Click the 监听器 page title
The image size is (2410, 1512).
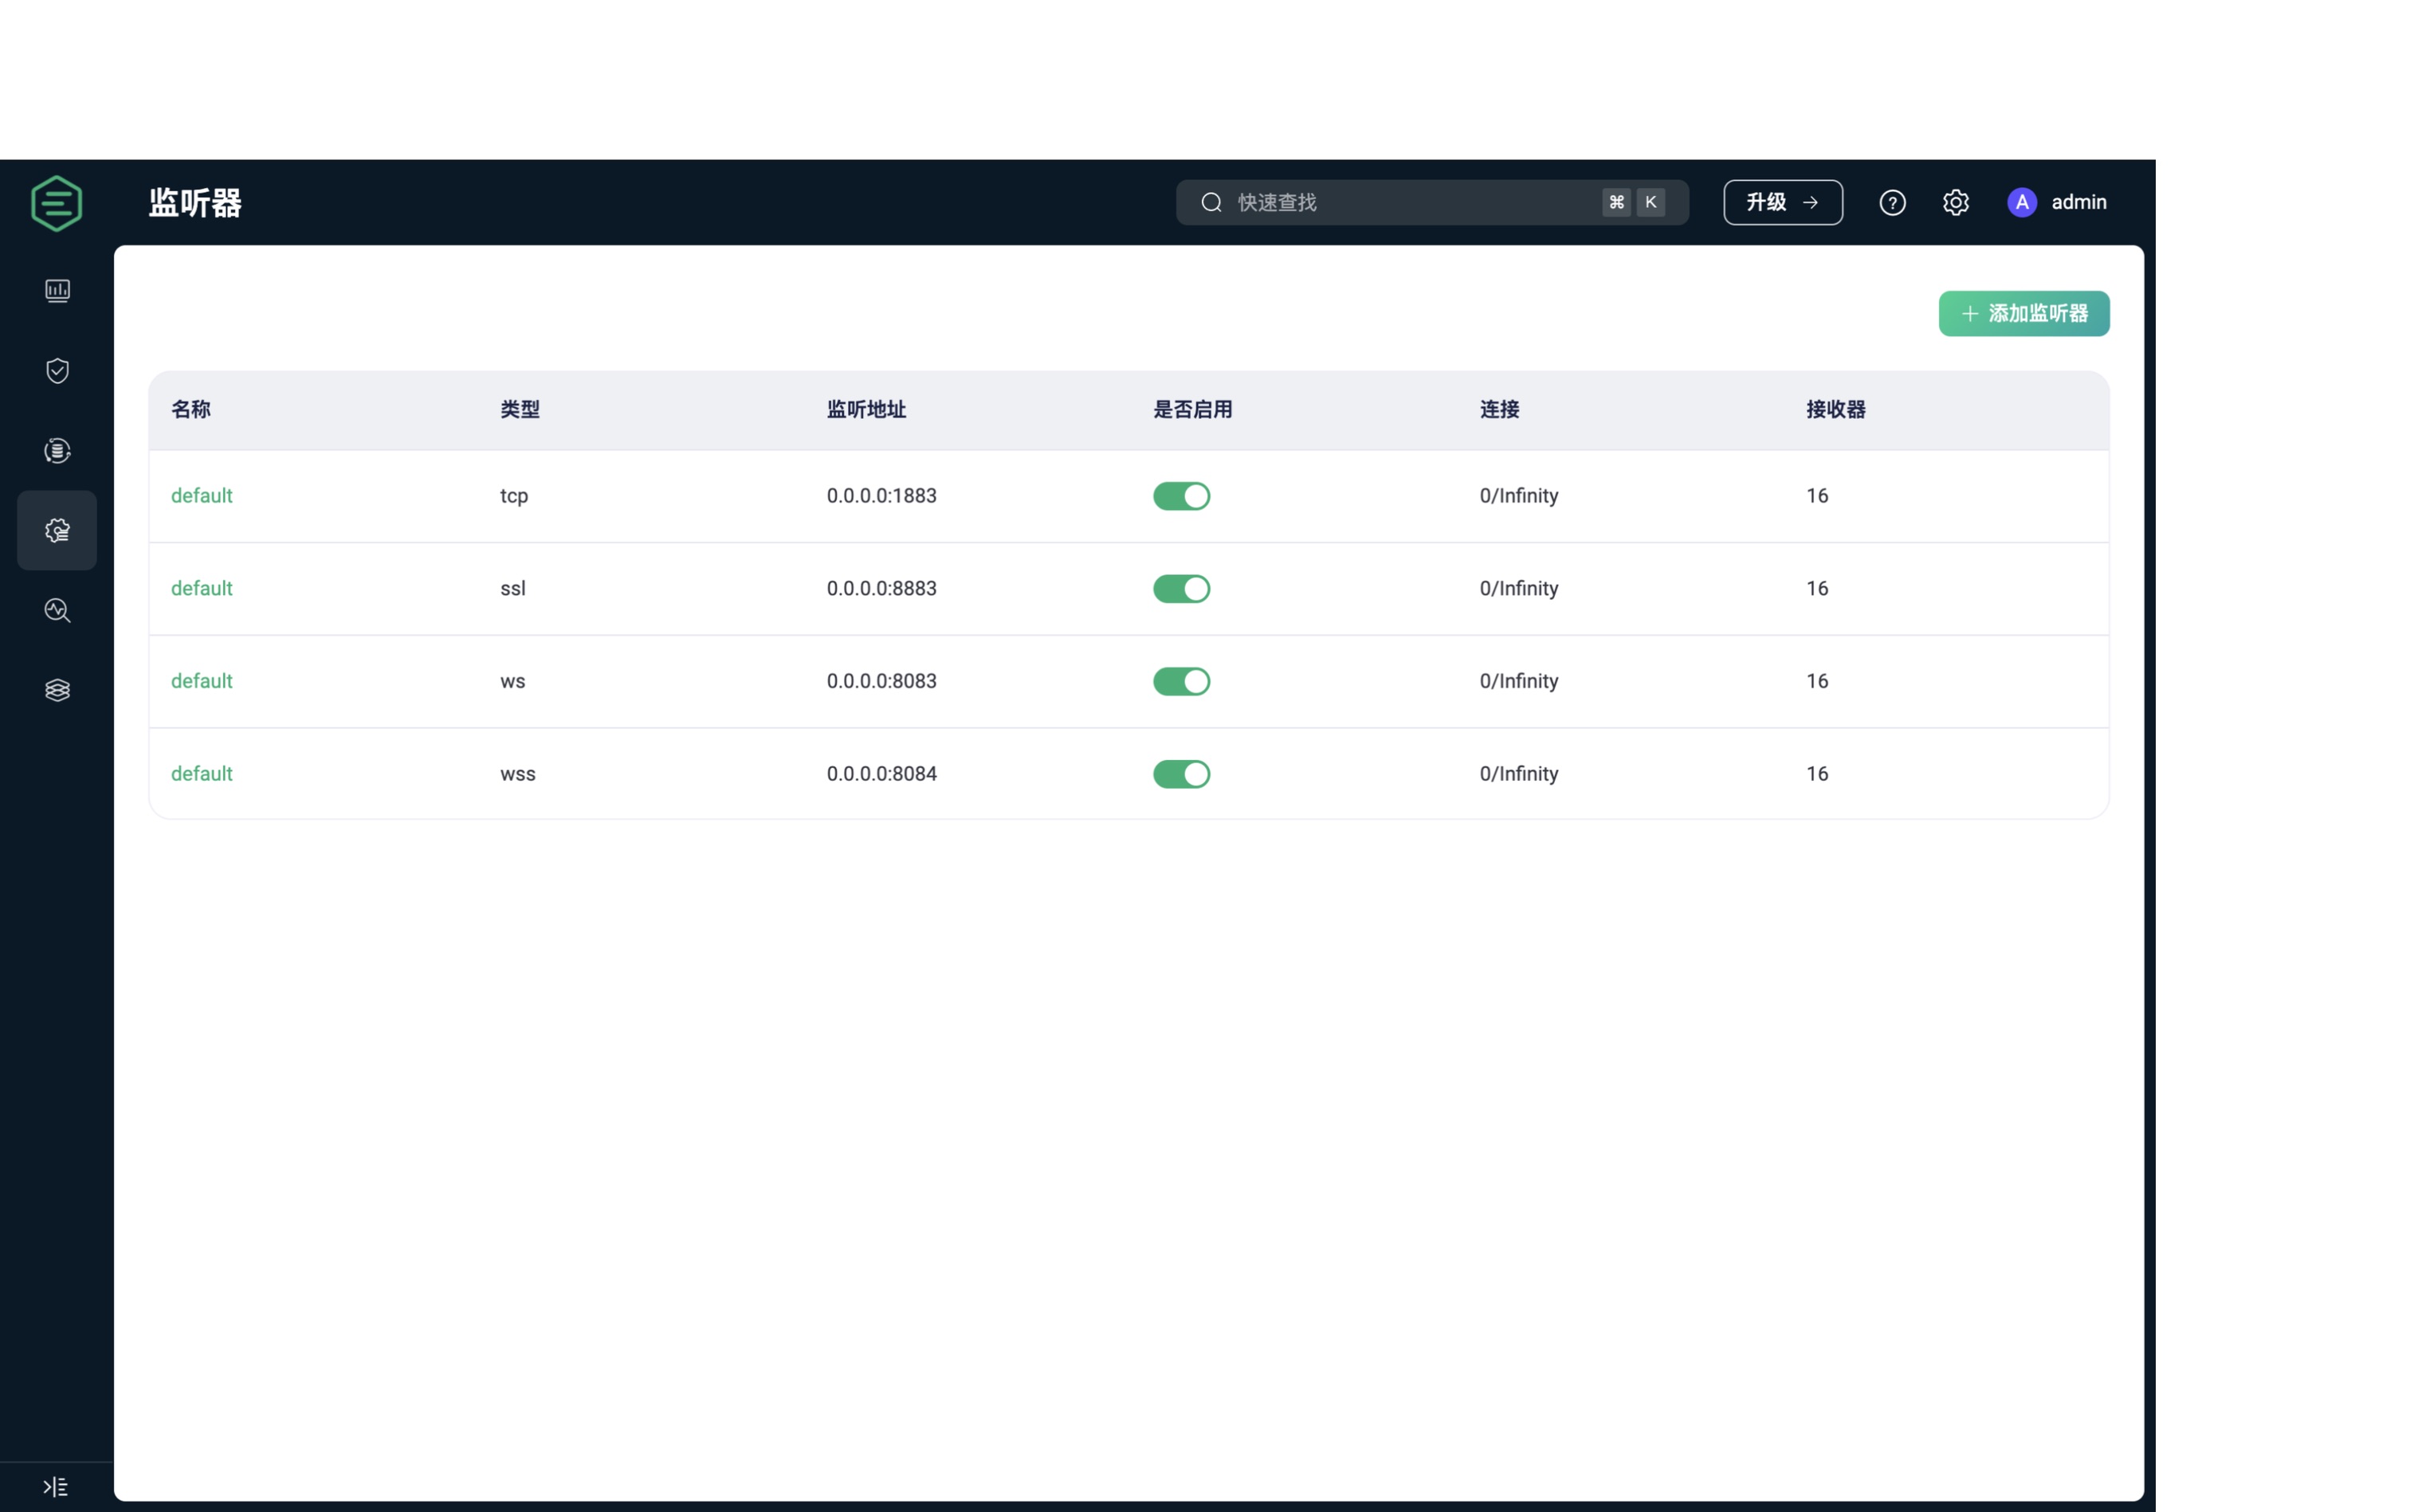tap(195, 203)
